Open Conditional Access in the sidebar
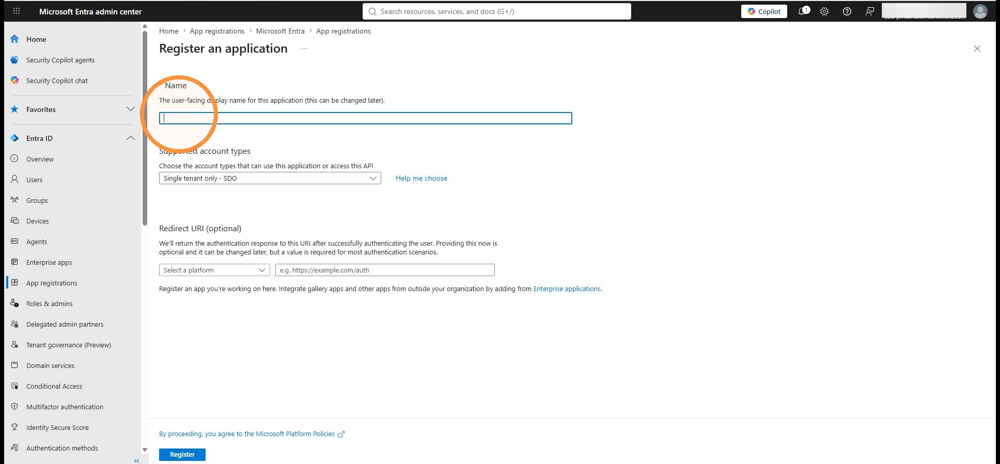 click(x=54, y=386)
